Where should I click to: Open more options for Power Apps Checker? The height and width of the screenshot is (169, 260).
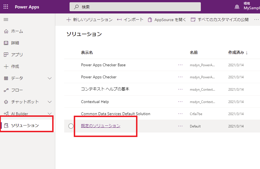[x=180, y=77]
